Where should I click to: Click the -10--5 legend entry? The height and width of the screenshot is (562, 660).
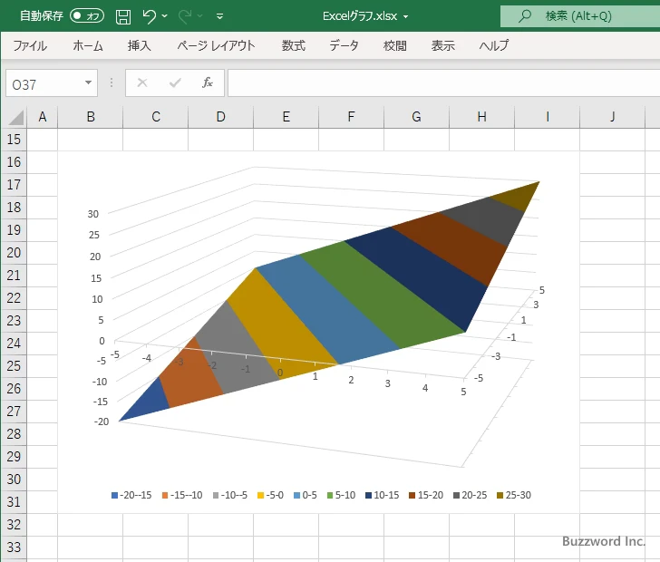point(230,495)
